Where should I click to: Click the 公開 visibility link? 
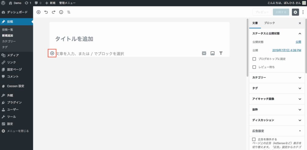coord(298,42)
